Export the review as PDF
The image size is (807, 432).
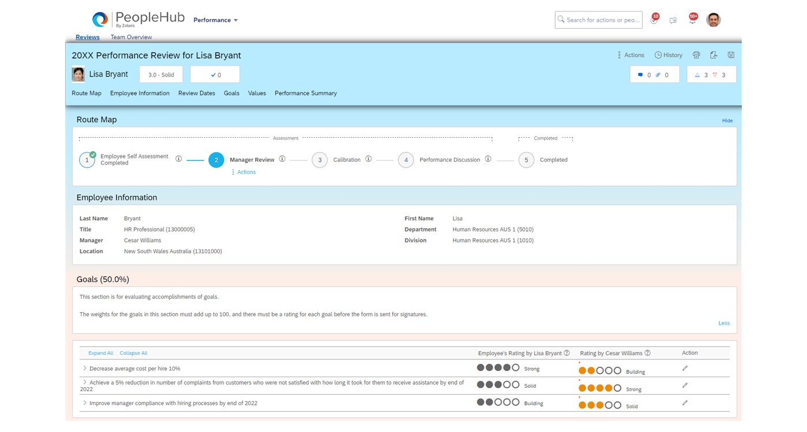tap(714, 55)
